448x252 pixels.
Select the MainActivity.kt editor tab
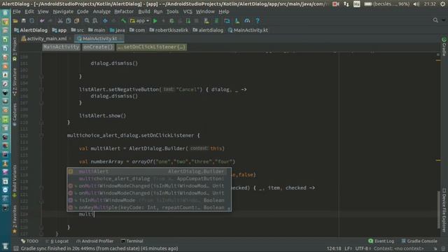[x=99, y=38]
